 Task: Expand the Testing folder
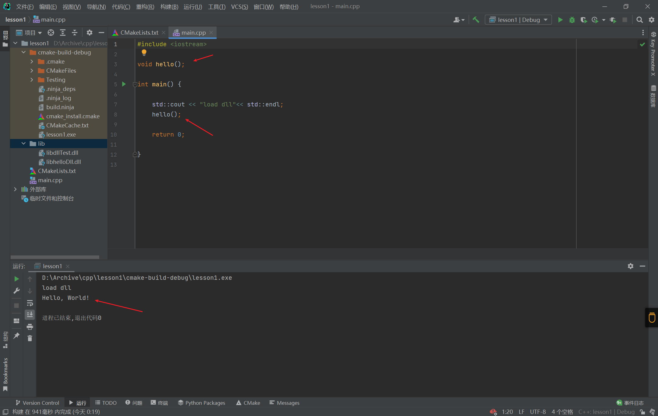click(x=32, y=80)
